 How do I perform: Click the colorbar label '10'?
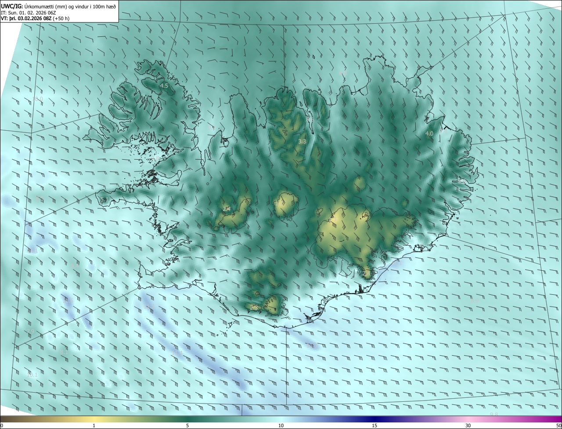point(281,426)
